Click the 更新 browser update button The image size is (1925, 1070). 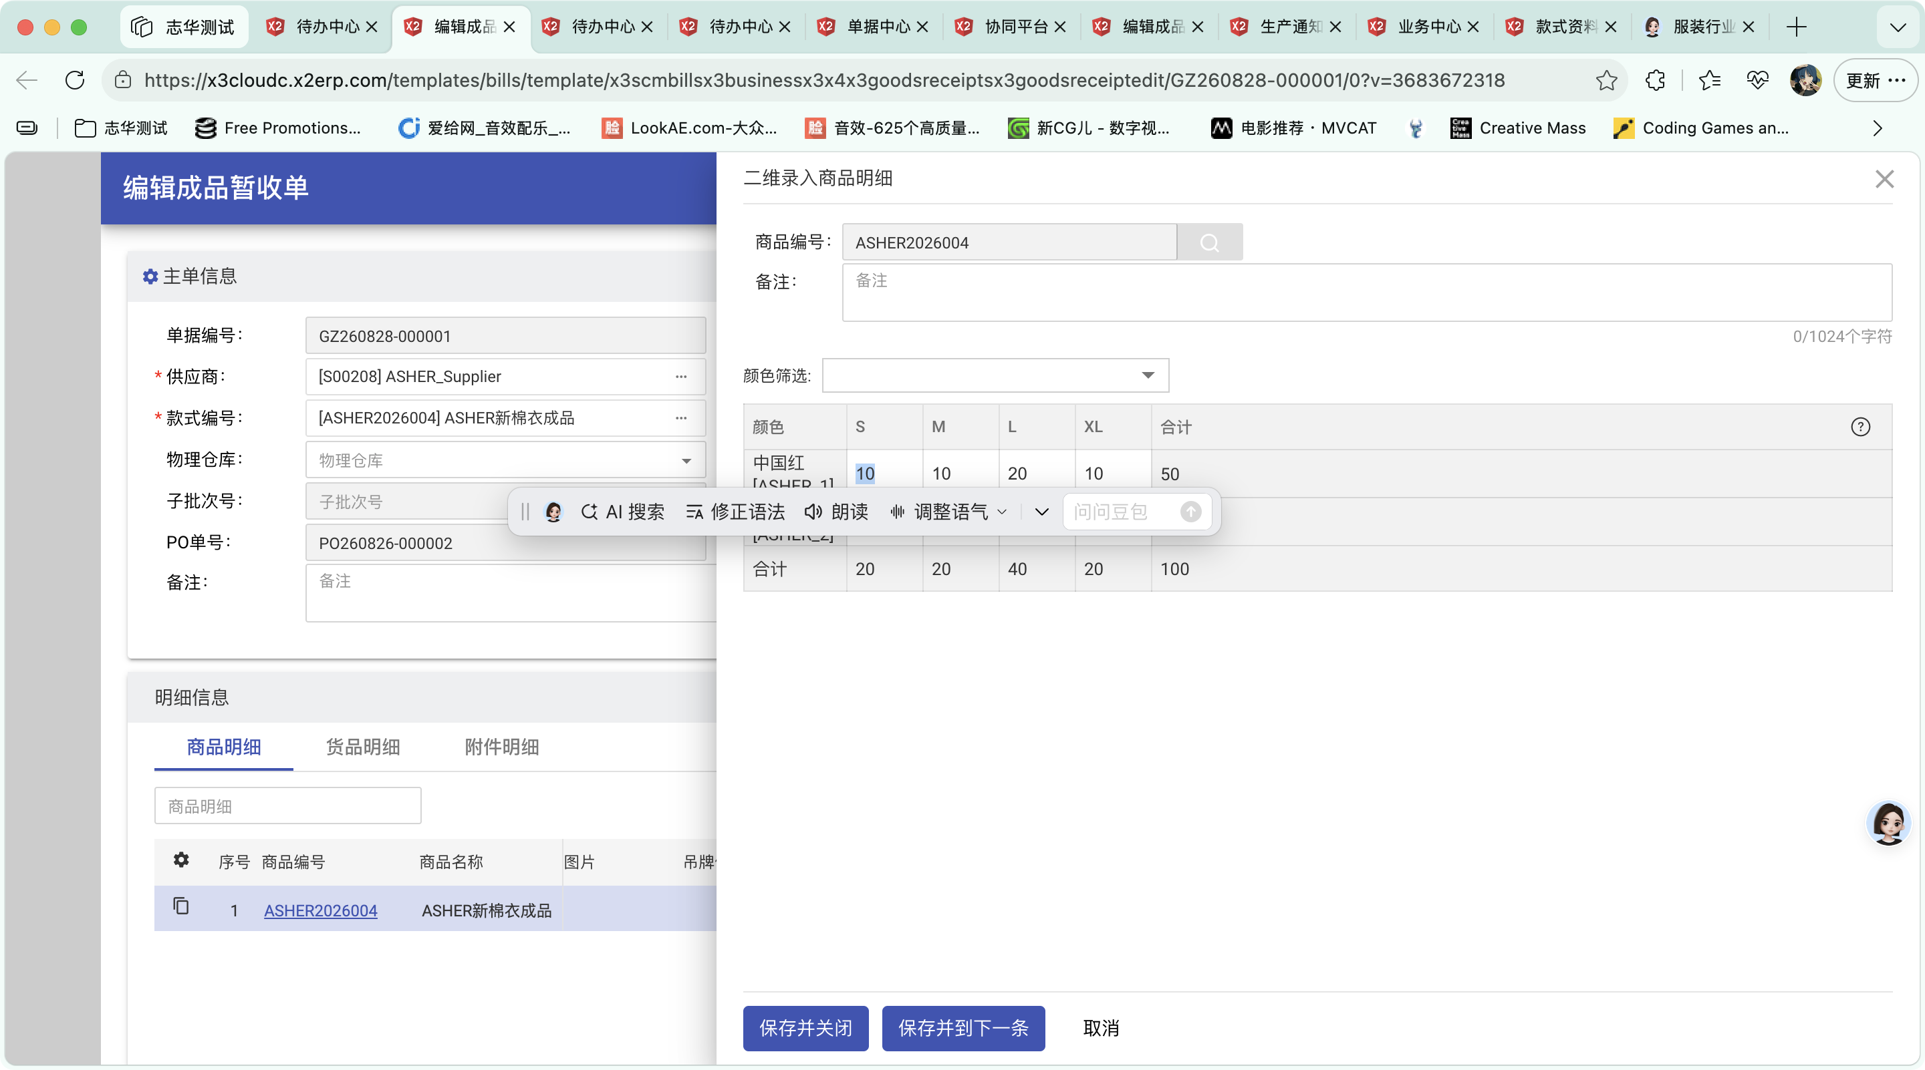(x=1876, y=81)
